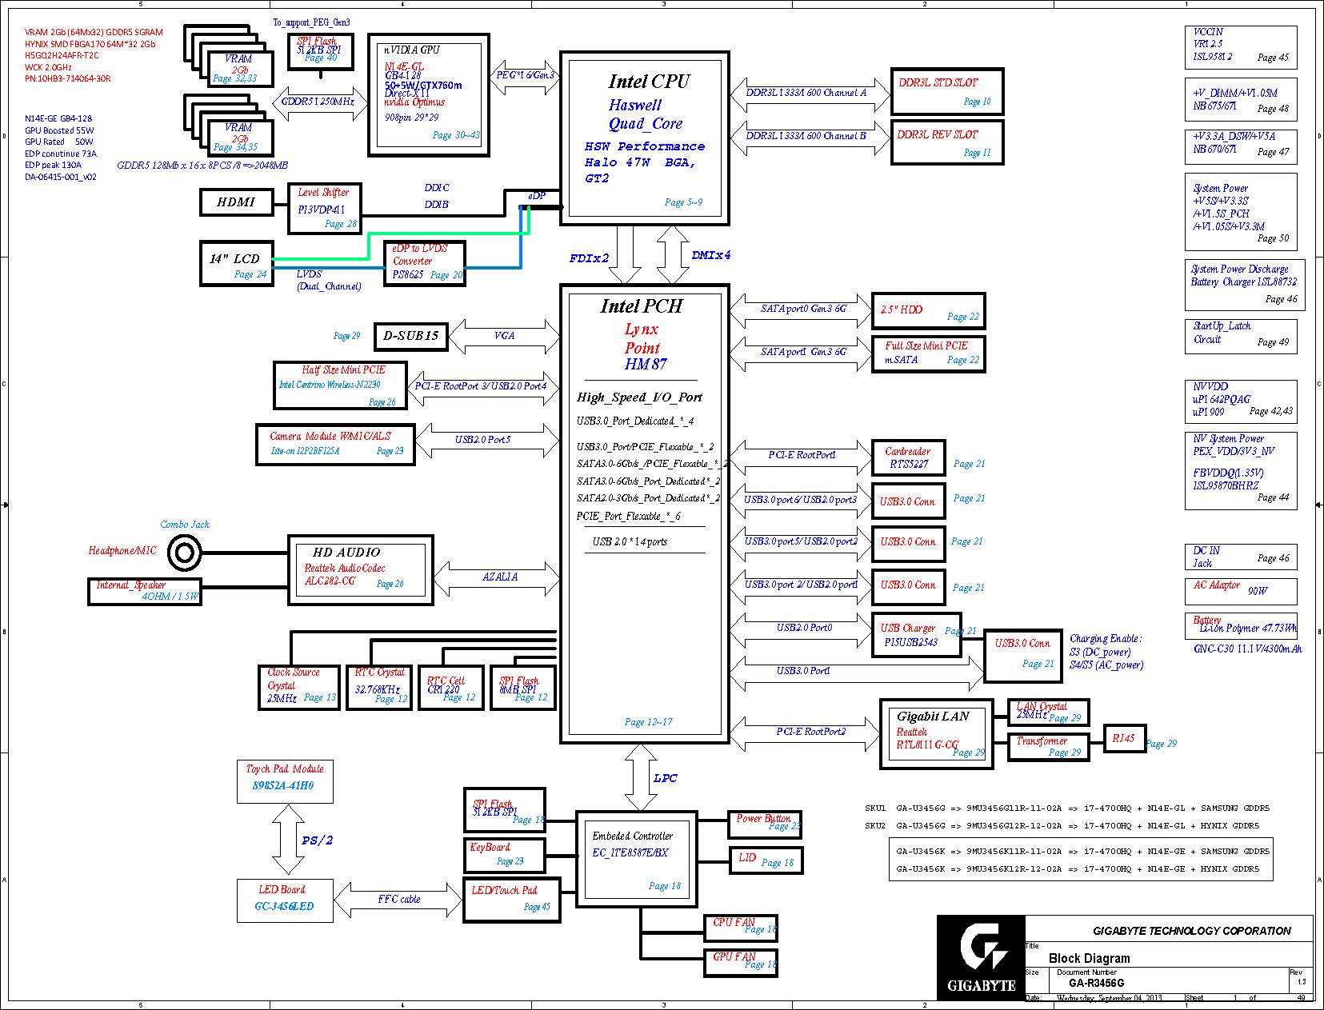Screen dimensions: 1324x1010
Task: Click the PS/2 vertical double arrow
Action: click(288, 840)
